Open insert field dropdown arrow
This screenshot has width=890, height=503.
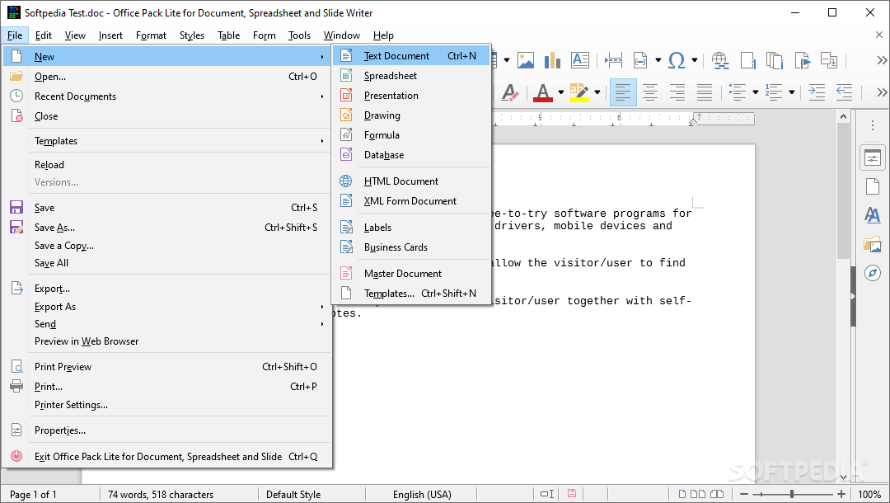658,60
